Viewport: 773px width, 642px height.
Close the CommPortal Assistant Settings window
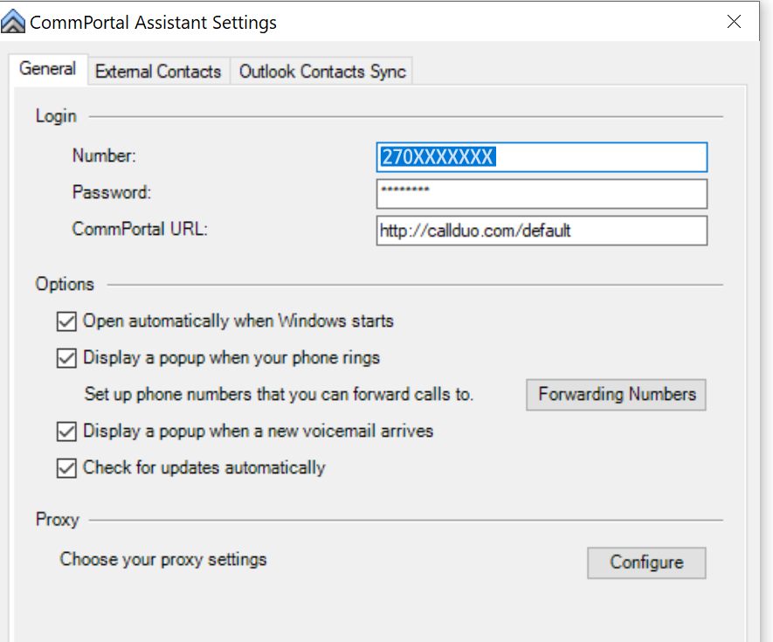point(734,22)
